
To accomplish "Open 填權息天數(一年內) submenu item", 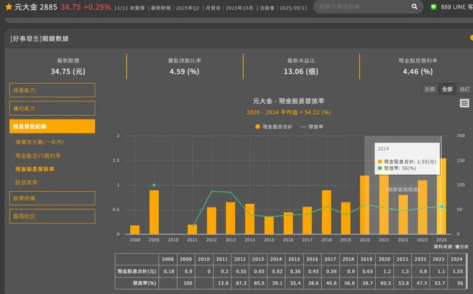I will [x=40, y=142].
